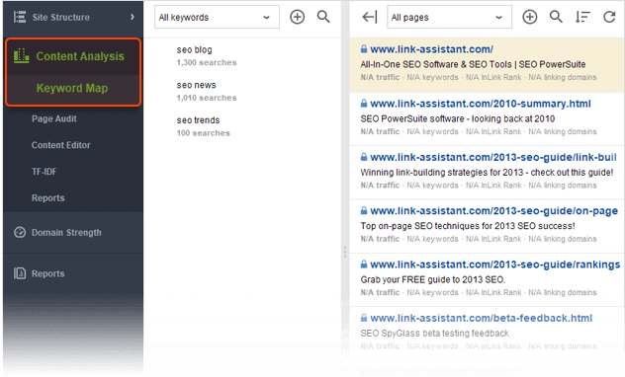
Task: Click the search pages magnifier icon
Action: (x=556, y=17)
